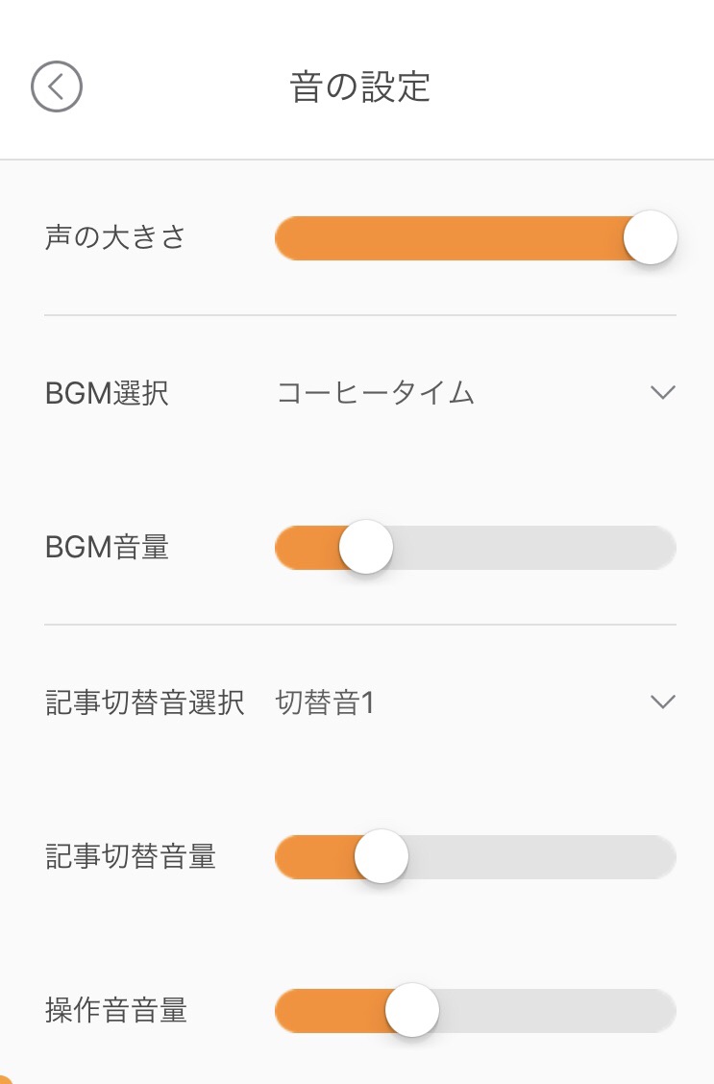Click the 声の大きさ slider knob

tap(650, 237)
